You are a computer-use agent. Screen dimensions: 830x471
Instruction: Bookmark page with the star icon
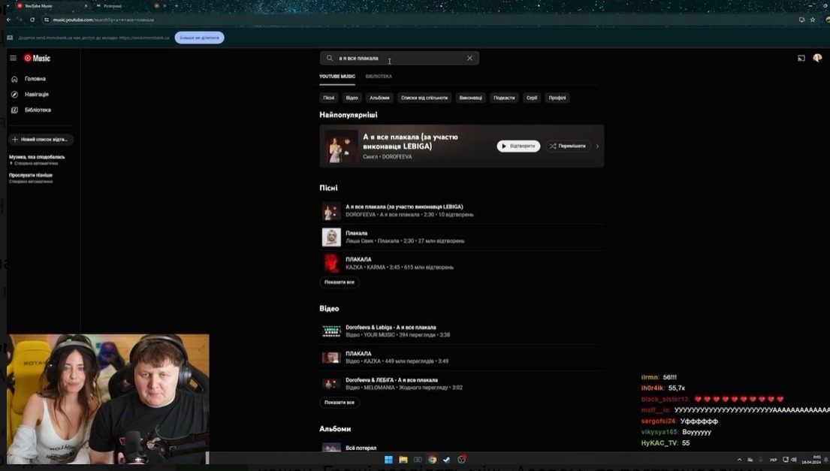pos(812,20)
